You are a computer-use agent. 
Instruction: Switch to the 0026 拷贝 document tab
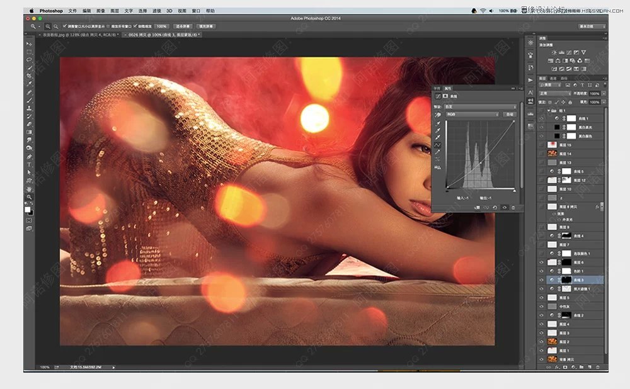tap(161, 35)
